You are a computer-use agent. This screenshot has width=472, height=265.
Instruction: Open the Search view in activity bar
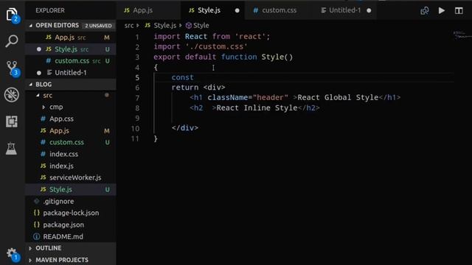tap(12, 41)
